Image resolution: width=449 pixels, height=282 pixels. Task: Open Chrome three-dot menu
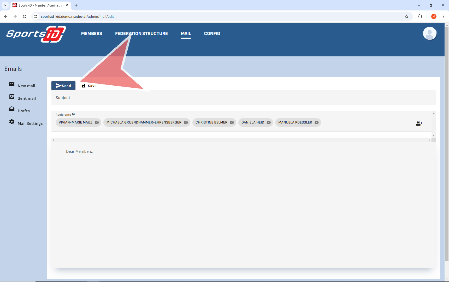(443, 16)
